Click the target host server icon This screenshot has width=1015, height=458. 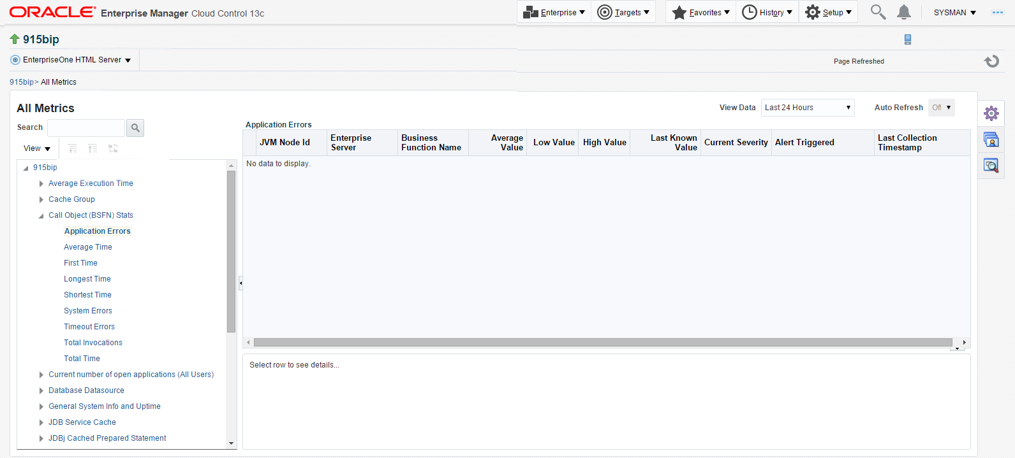point(908,39)
